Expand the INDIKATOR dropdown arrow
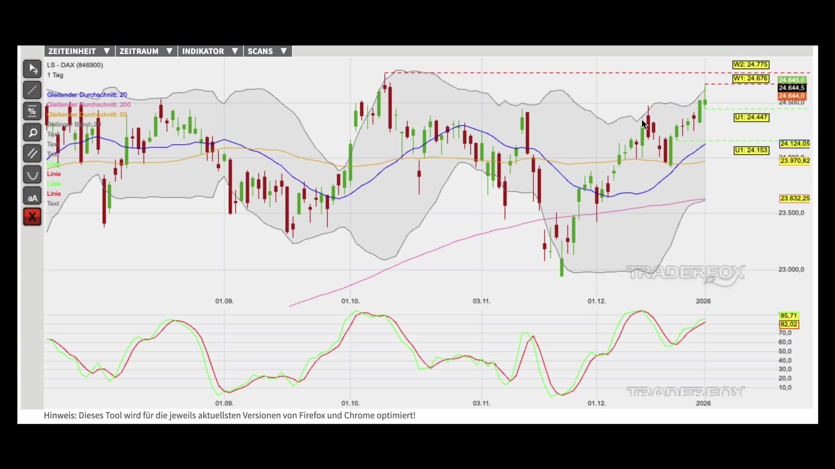Viewport: 835px width, 469px height. 235,51
